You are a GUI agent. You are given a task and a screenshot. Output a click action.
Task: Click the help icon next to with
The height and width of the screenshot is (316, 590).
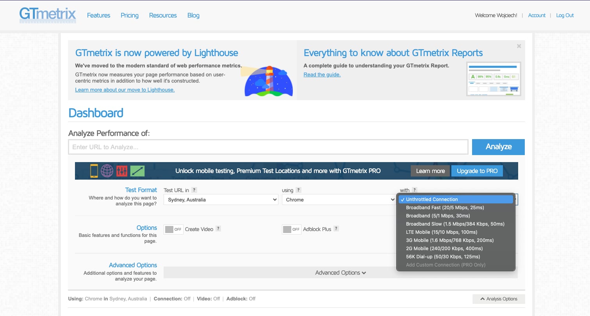tap(415, 190)
